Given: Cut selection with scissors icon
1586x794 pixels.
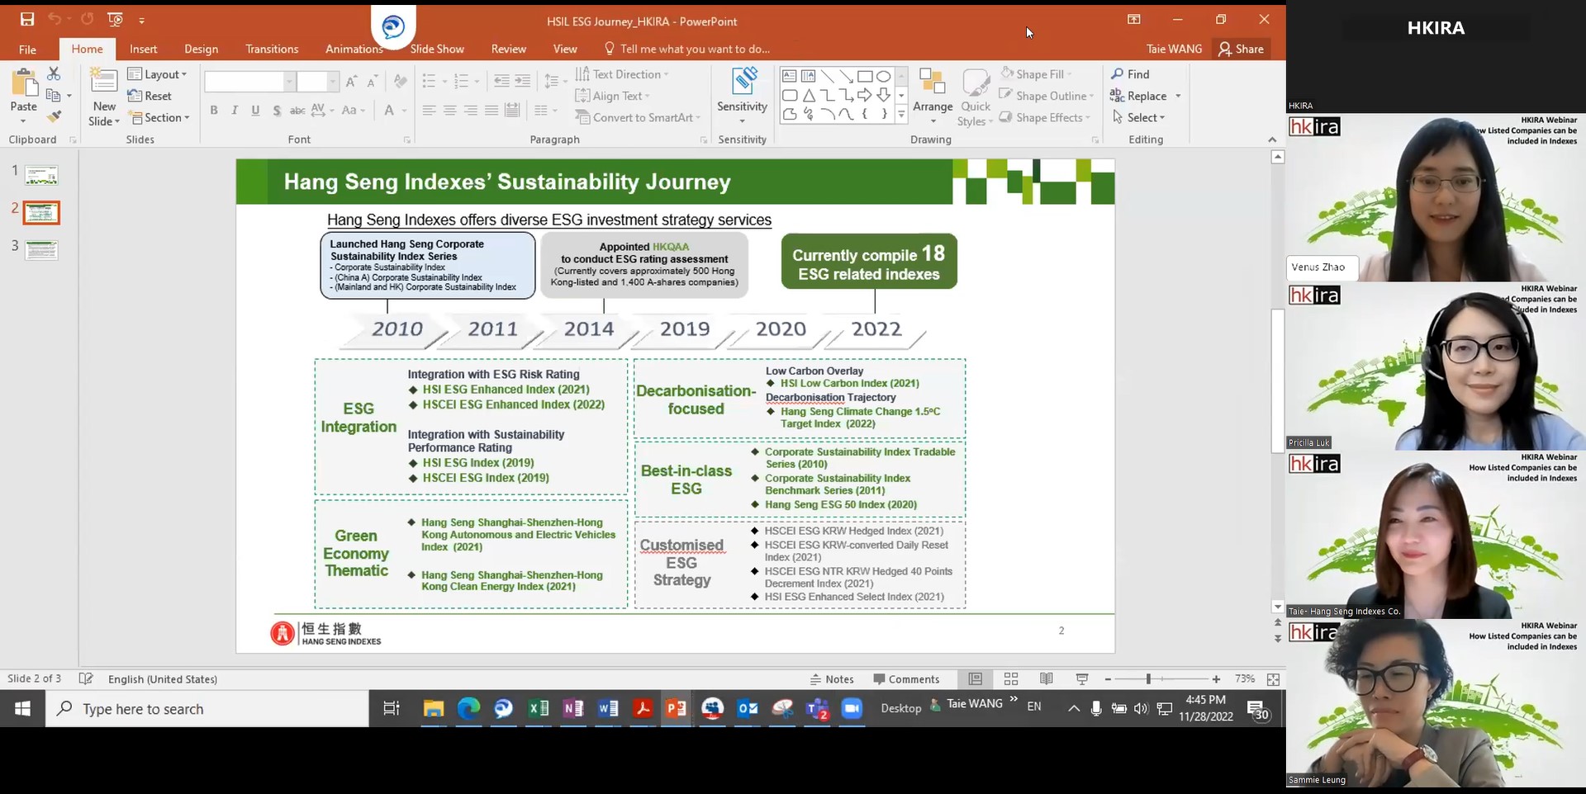Looking at the screenshot, I should coord(54,73).
